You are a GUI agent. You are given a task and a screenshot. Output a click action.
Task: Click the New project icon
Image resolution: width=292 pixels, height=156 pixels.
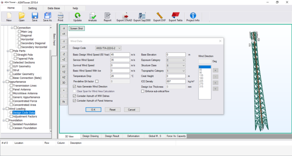coord(9,17)
